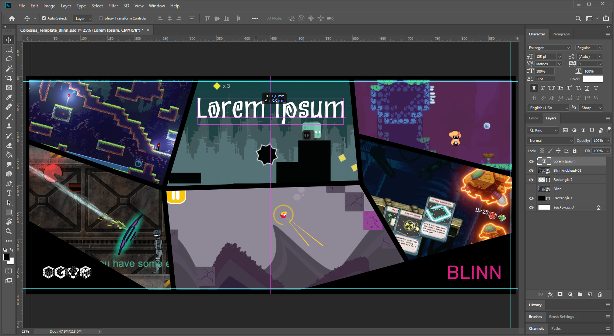This screenshot has height=336, width=614.
Task: Hide the Lorem Ipsum layer
Action: click(x=531, y=161)
